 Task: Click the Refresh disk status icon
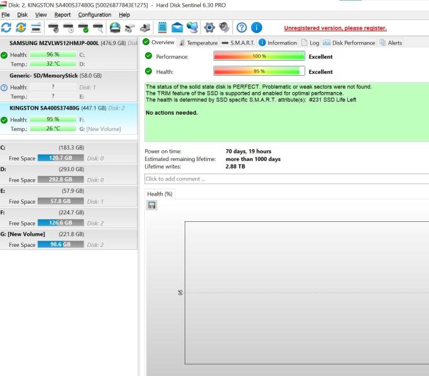6,28
